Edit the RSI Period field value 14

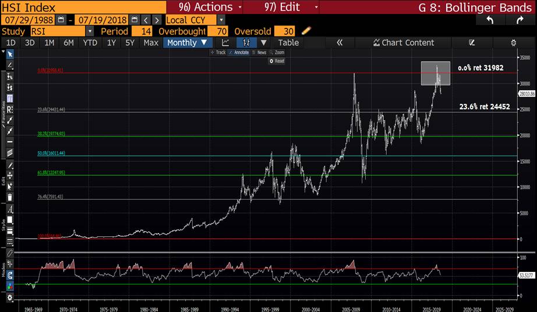pos(142,31)
